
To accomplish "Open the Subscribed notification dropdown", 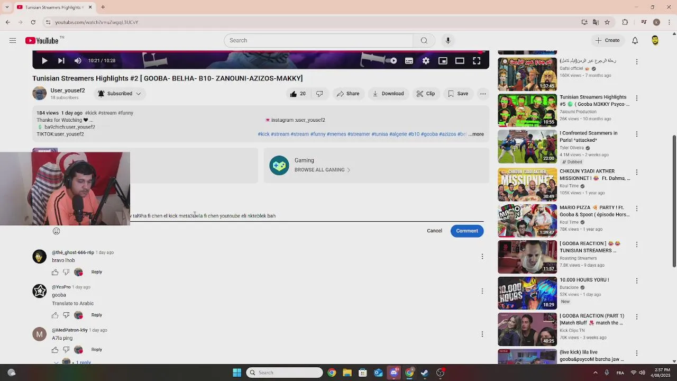I will click(x=120, y=94).
